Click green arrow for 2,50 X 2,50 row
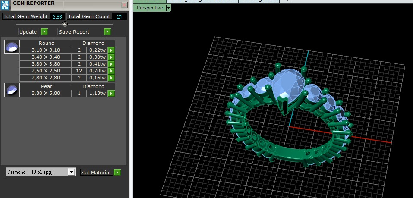Screen dimensions: 413x198 (111, 71)
